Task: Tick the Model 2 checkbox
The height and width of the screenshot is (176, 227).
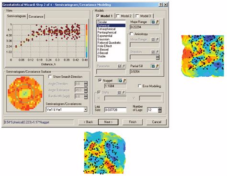Action: click(118, 16)
